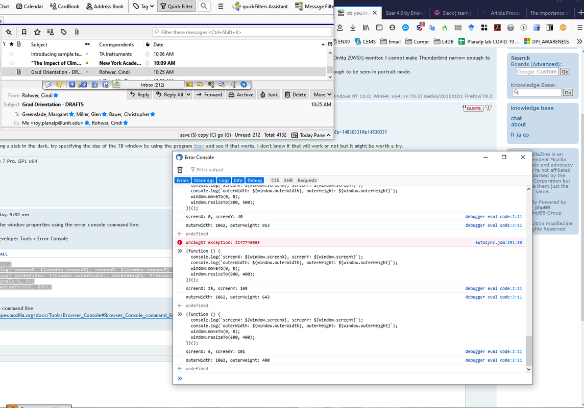Open the Thunderbird hamburger app menu
The image size is (584, 408).
221,6
